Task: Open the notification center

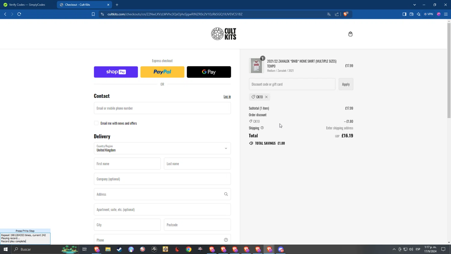Action: coord(443,249)
